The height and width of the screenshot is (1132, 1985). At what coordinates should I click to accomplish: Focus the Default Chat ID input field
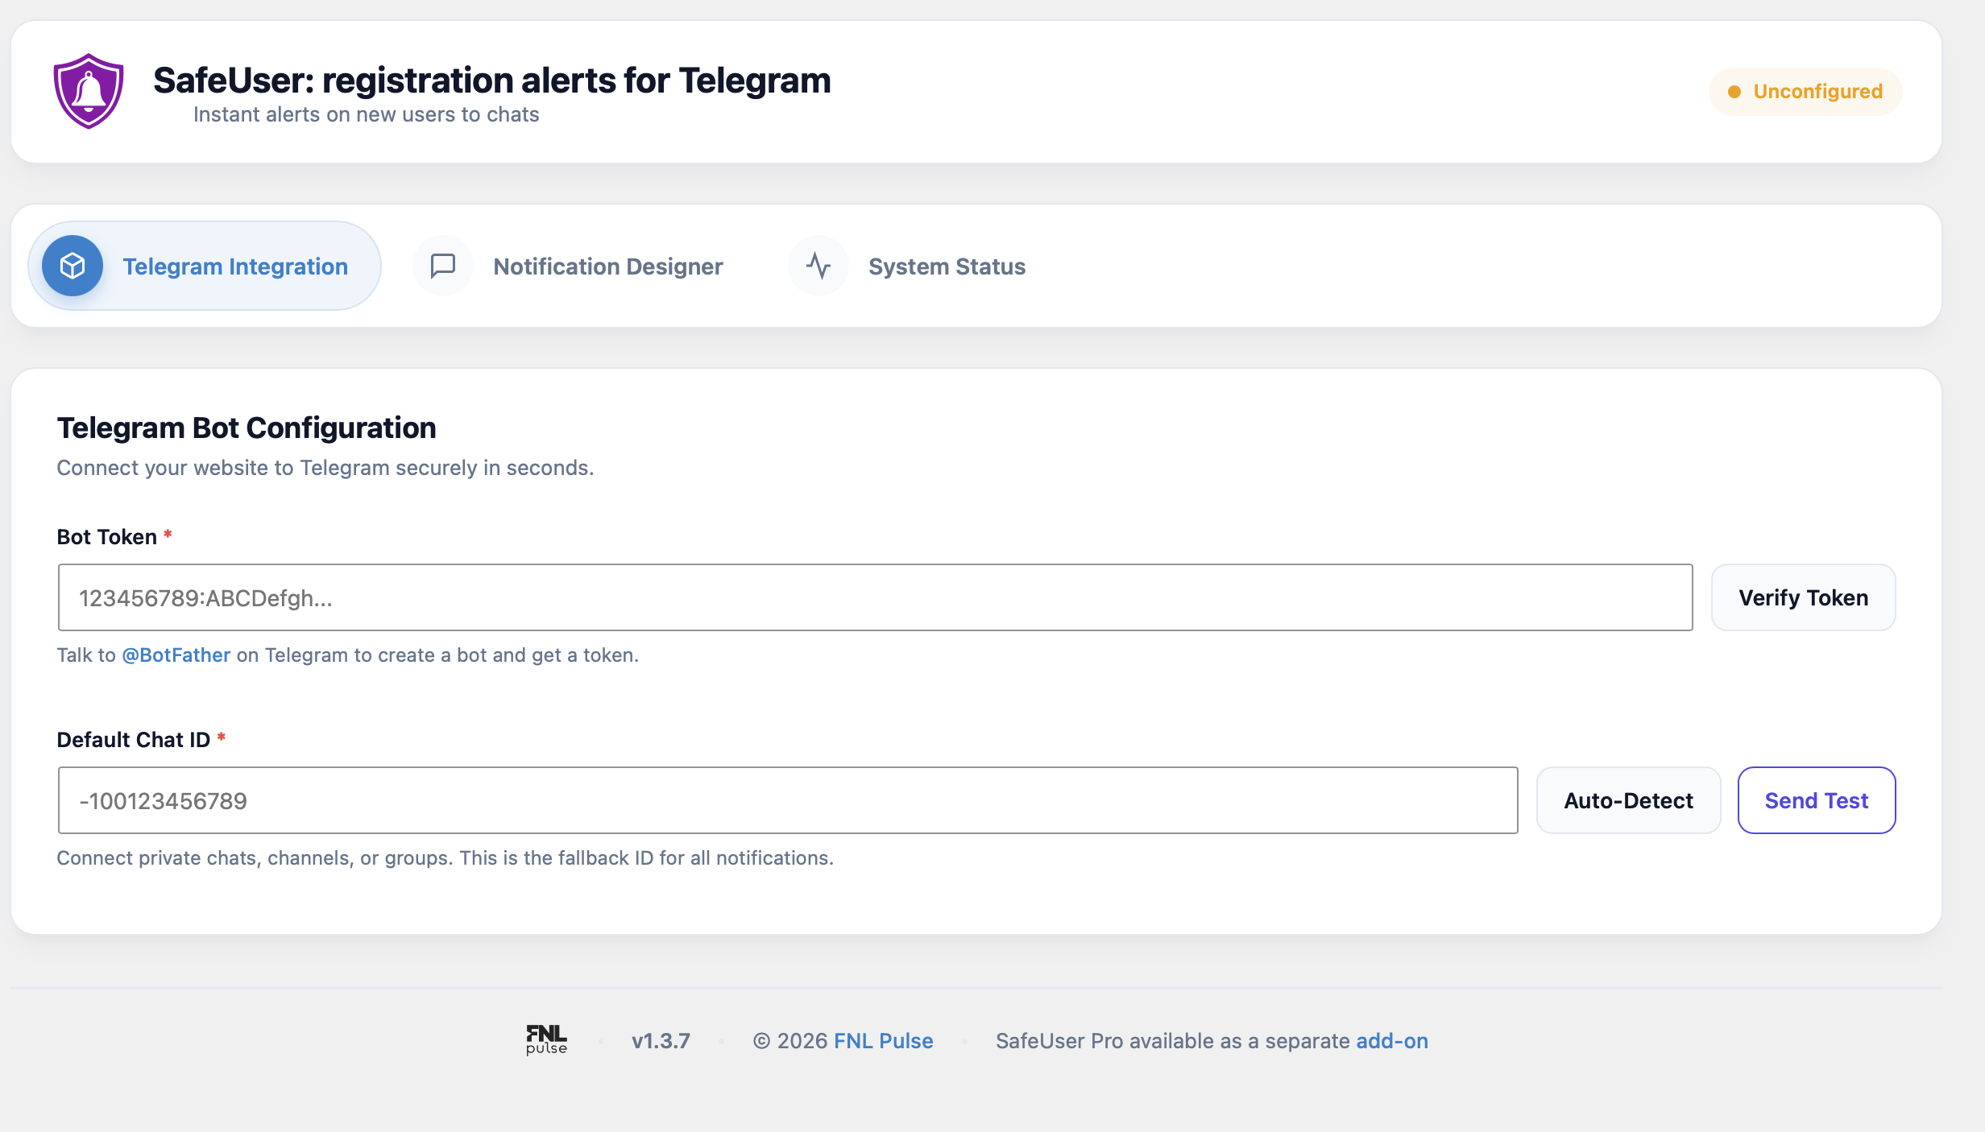pyautogui.click(x=788, y=800)
